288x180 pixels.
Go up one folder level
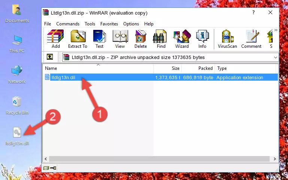point(50,57)
